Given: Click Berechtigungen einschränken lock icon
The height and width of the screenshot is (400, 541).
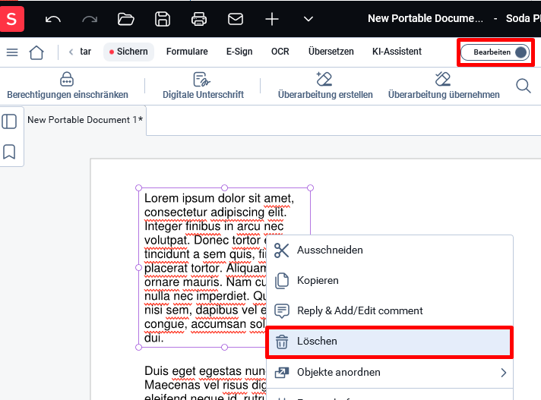Looking at the screenshot, I should 68,86.
